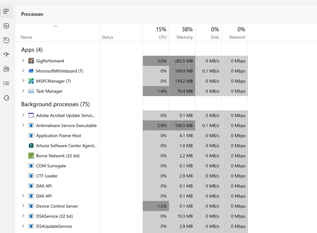Expand Adobe Acrobat Update Service row
Image resolution: width=317 pixels, height=233 pixels.
23,115
